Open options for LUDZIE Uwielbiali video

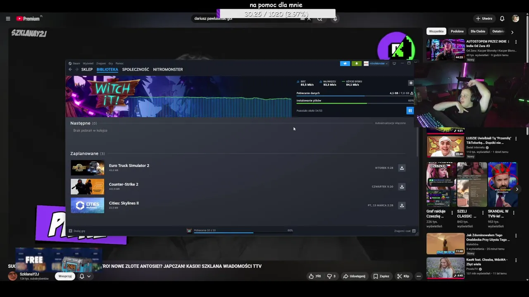pyautogui.click(x=516, y=139)
